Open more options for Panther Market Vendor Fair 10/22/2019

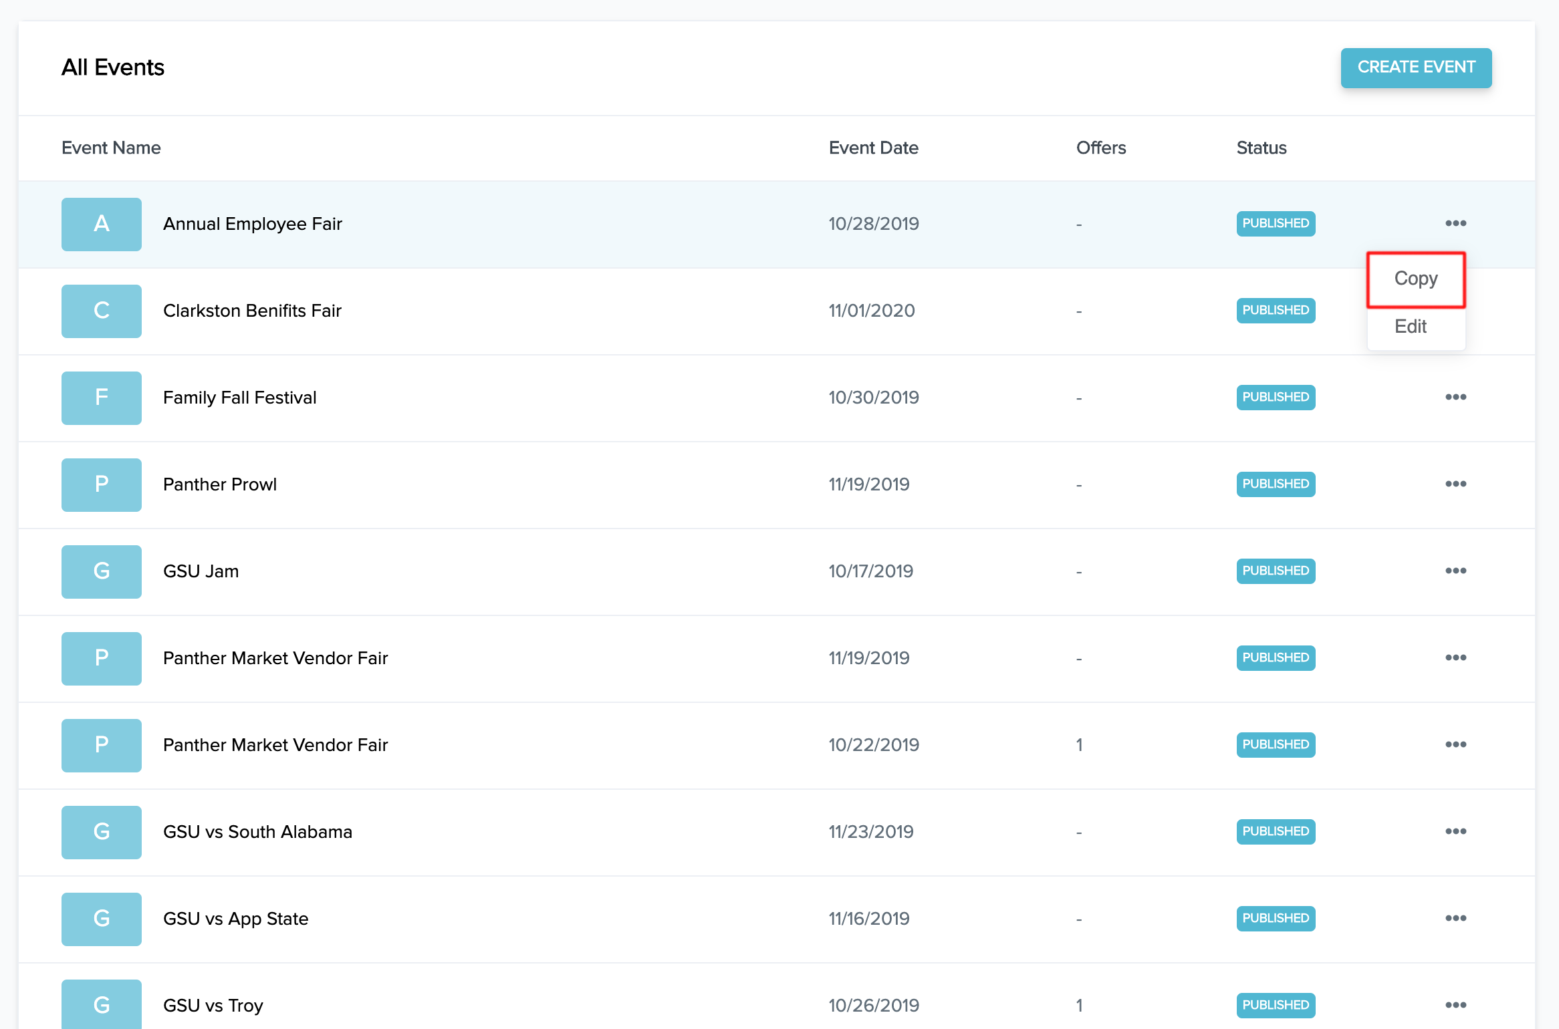pyautogui.click(x=1455, y=744)
